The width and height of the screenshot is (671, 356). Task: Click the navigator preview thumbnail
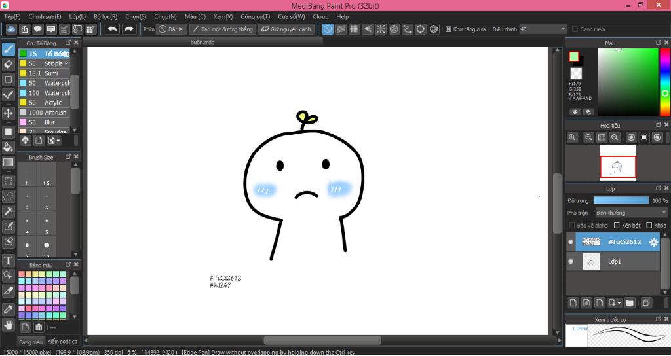click(x=617, y=162)
